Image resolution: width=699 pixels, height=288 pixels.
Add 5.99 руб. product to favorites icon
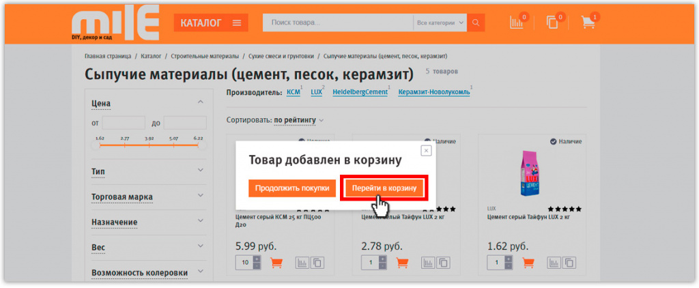[317, 263]
